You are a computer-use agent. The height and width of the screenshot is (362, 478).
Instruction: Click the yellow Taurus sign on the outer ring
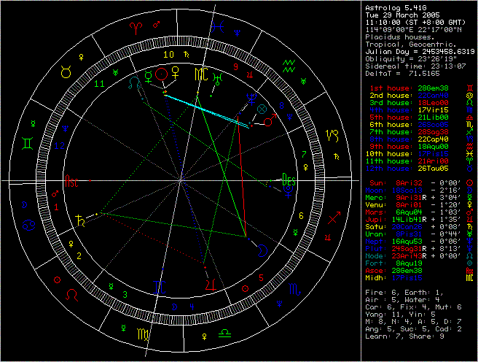pos(66,72)
